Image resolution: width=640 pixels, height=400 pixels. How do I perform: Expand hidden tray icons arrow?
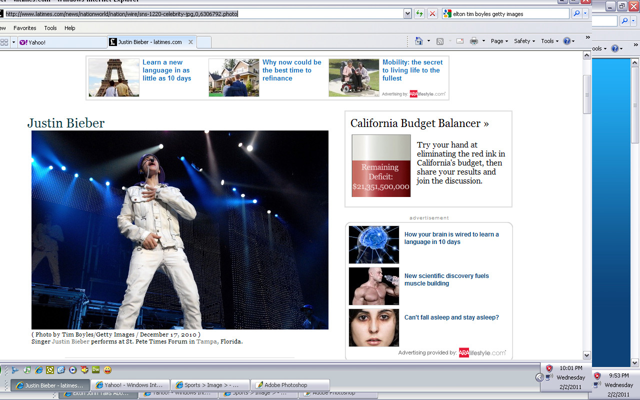pos(539,377)
